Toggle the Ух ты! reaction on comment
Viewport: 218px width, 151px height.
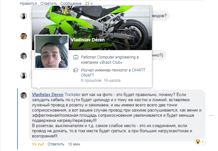click(x=38, y=144)
